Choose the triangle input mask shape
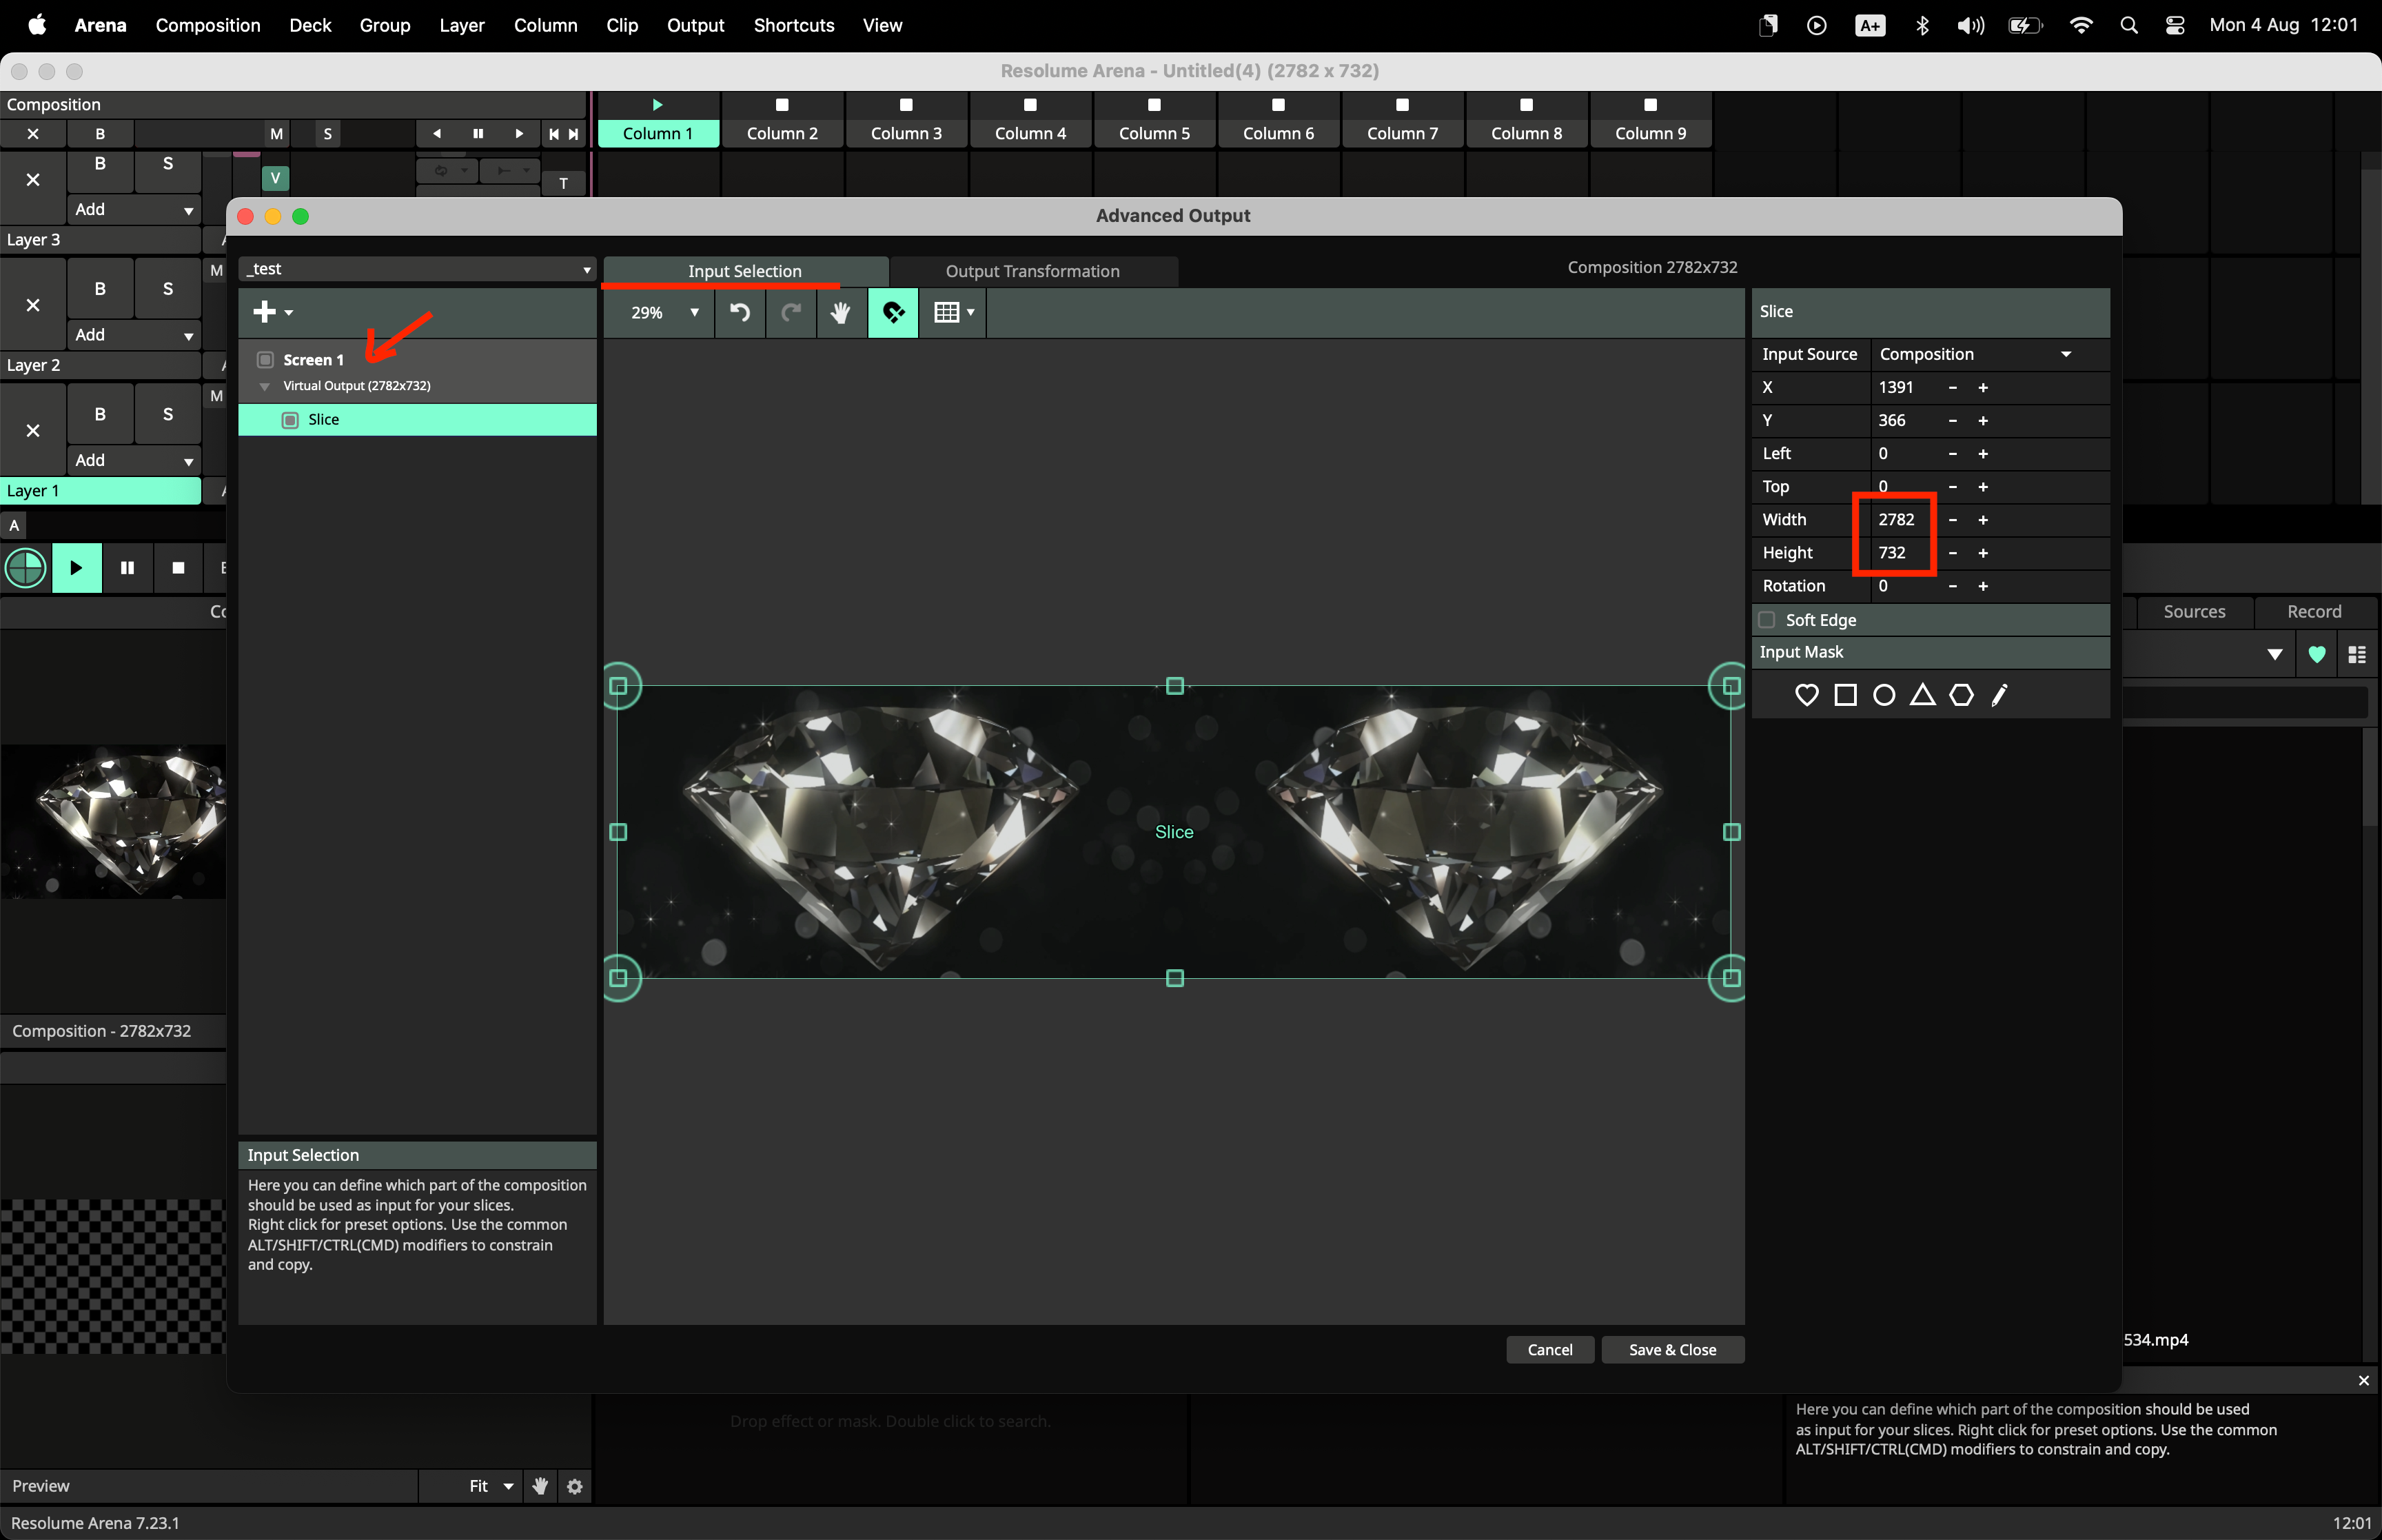The image size is (2382, 1540). 1922,695
